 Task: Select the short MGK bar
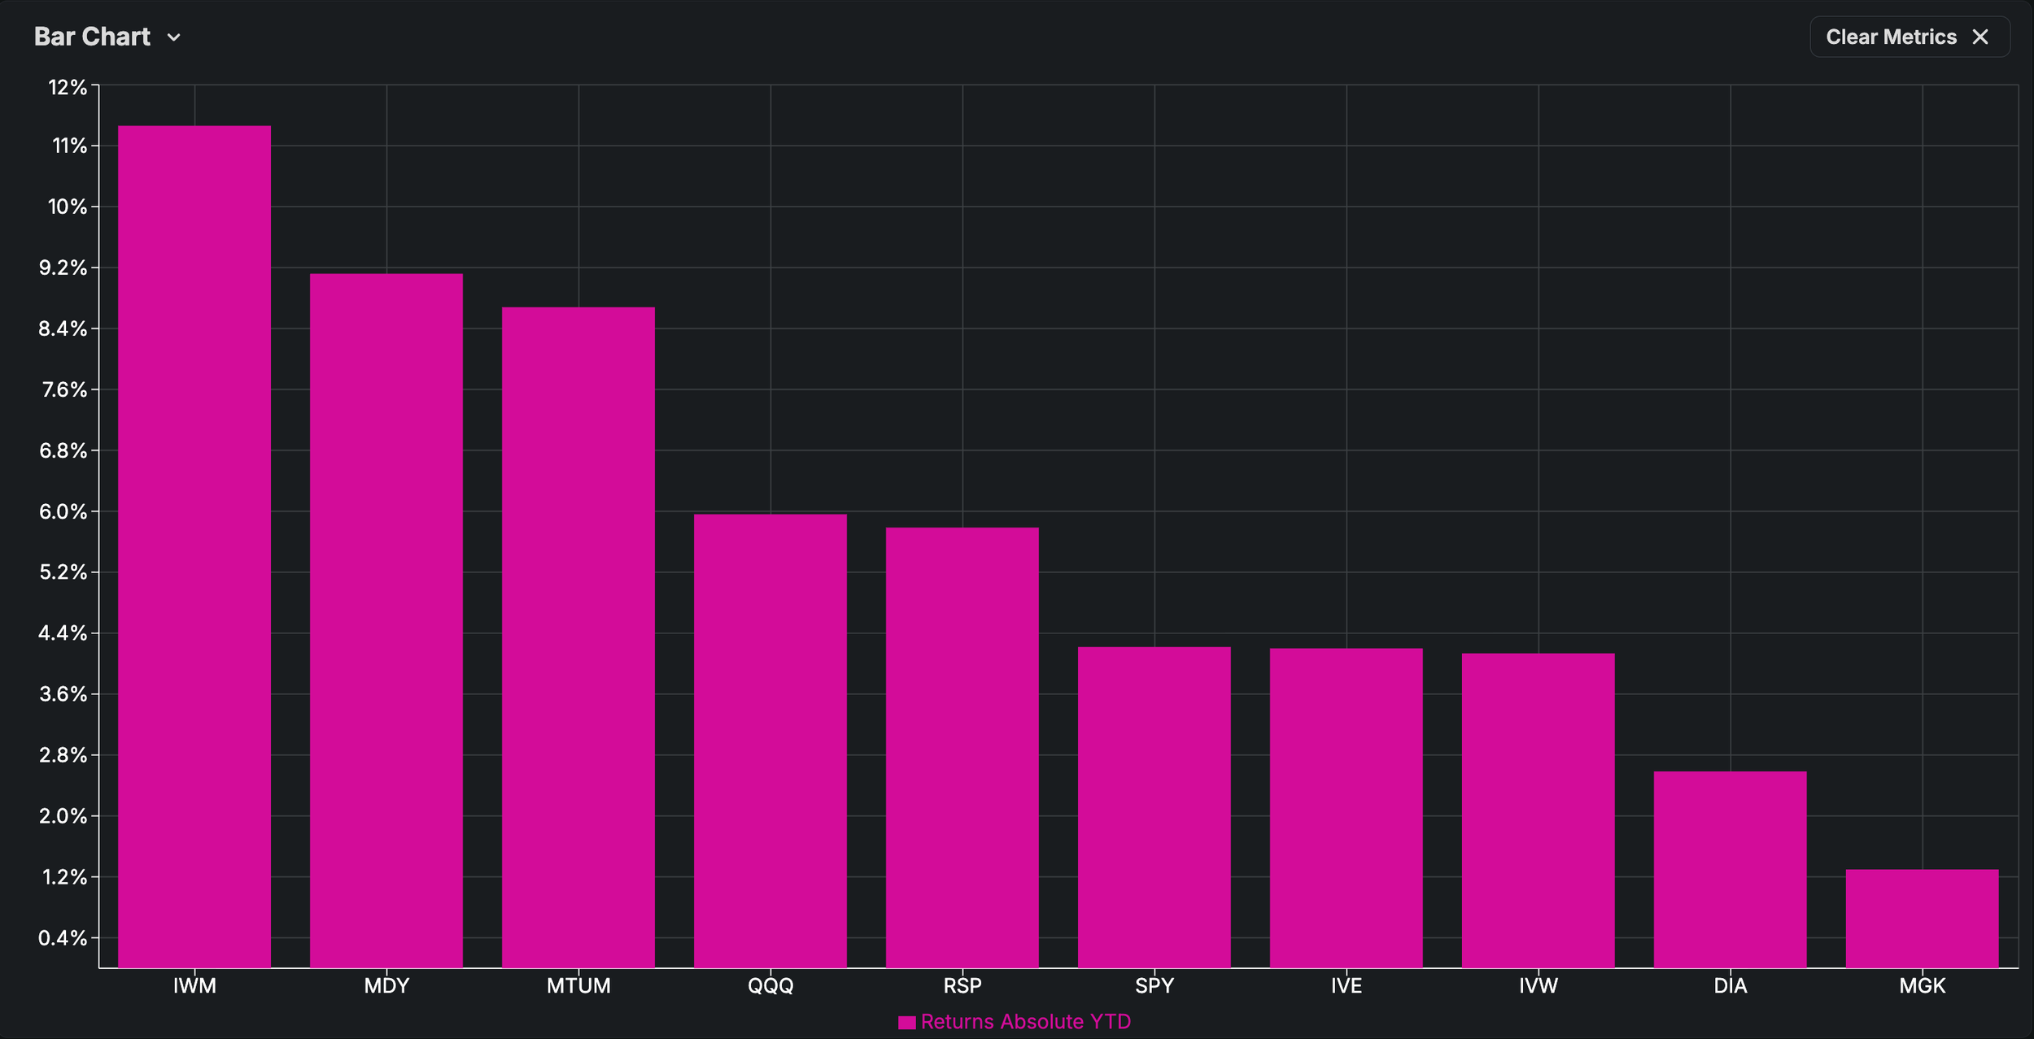tap(1923, 919)
